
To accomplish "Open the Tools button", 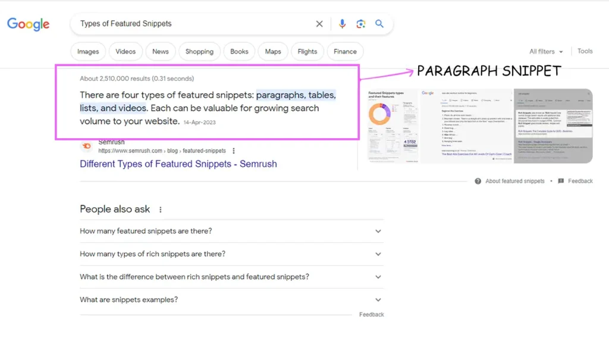I will click(585, 51).
